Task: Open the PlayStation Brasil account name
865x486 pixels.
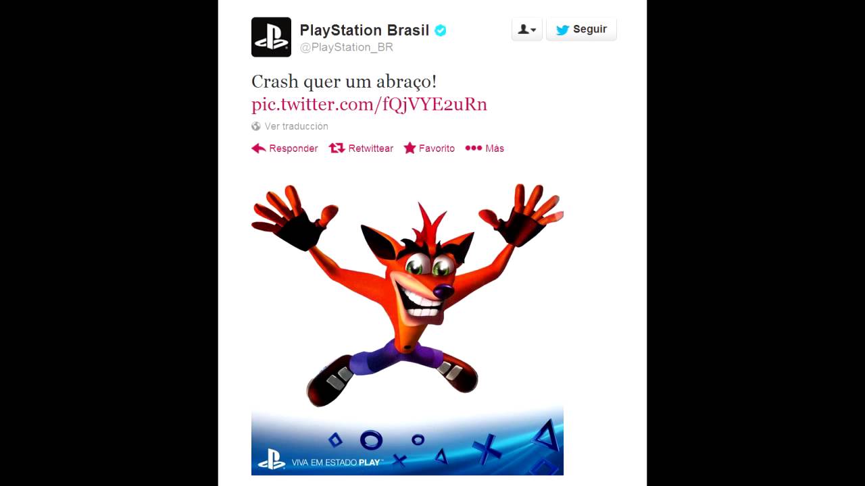Action: 364,30
